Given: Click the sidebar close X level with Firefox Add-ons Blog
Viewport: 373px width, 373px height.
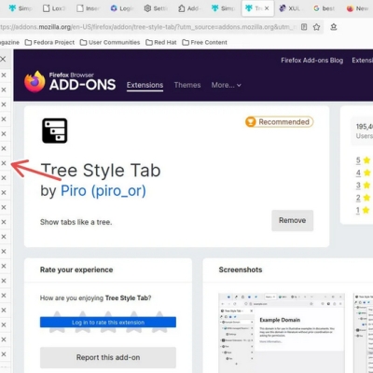Looking at the screenshot, I should point(3,59).
